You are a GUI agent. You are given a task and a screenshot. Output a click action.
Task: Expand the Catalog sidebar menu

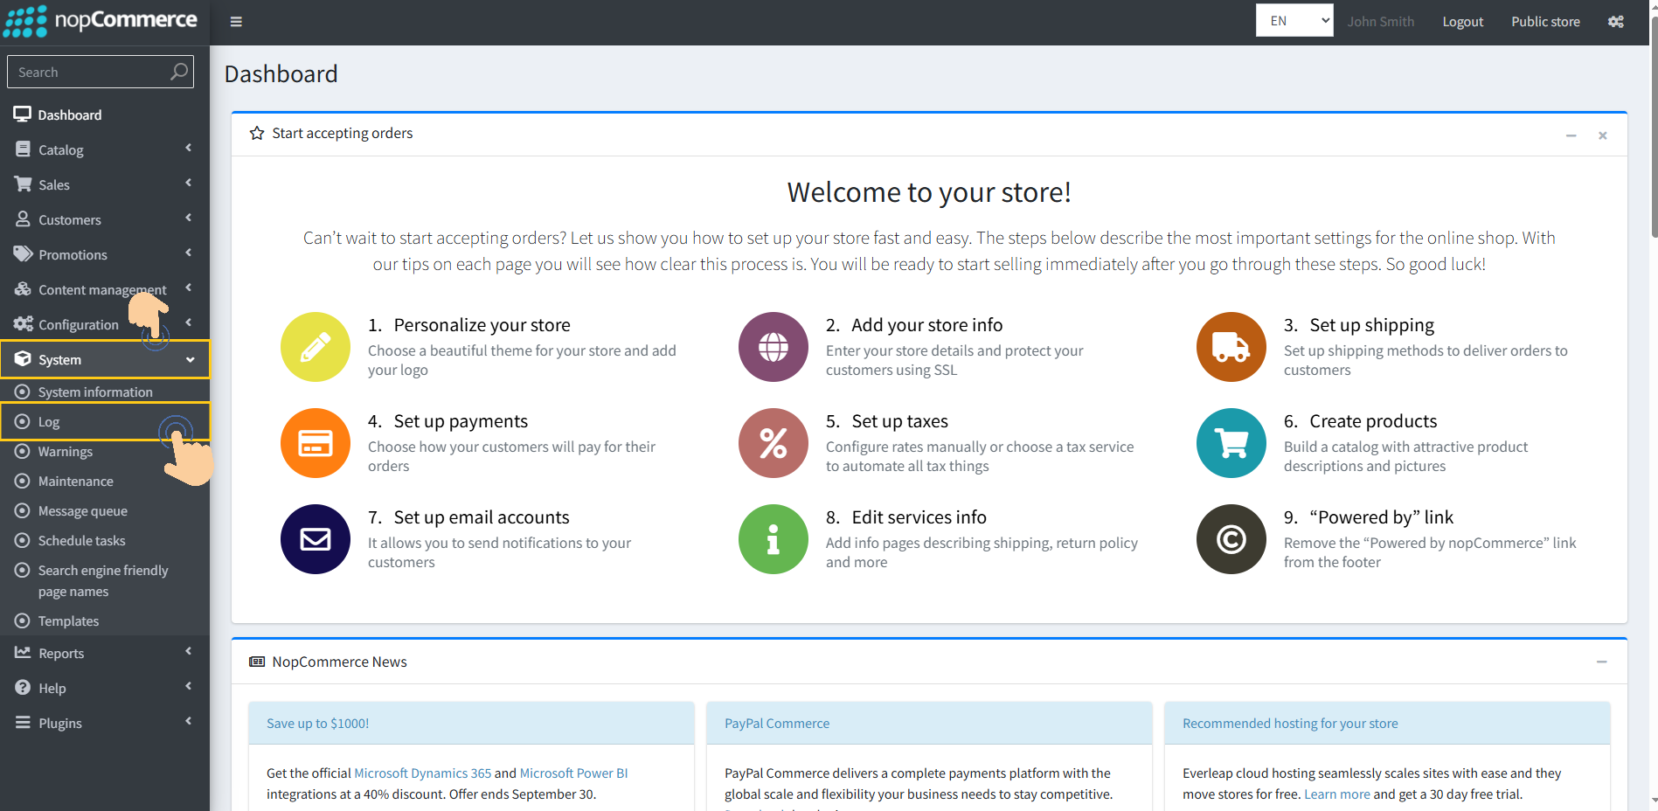(104, 149)
